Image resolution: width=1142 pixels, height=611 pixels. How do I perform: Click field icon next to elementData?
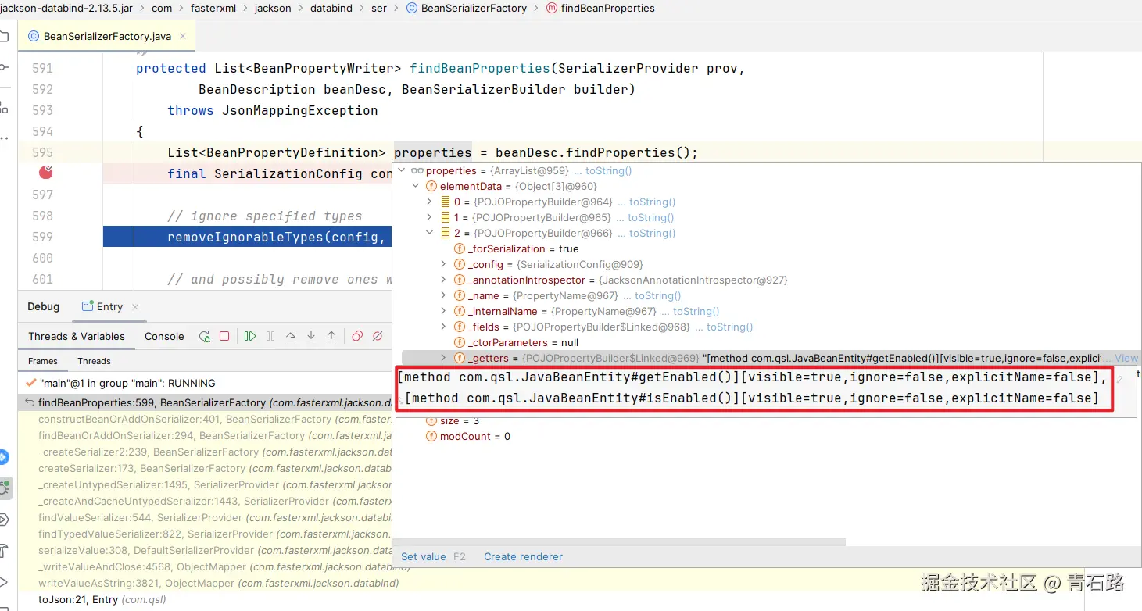(x=431, y=186)
